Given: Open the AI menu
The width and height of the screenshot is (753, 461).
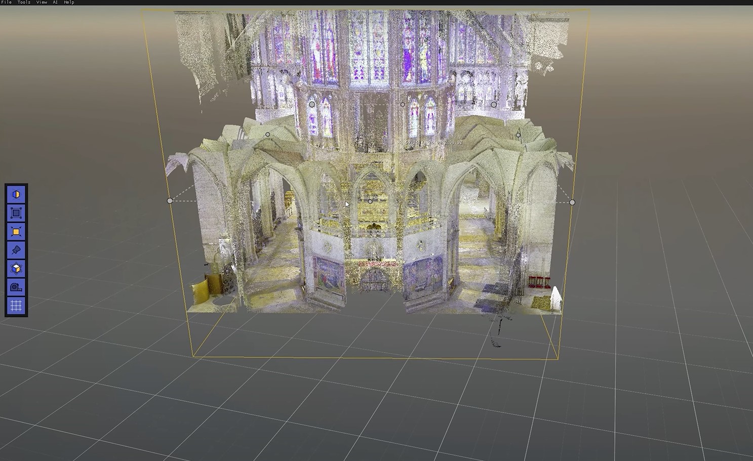Looking at the screenshot, I should (55, 3).
